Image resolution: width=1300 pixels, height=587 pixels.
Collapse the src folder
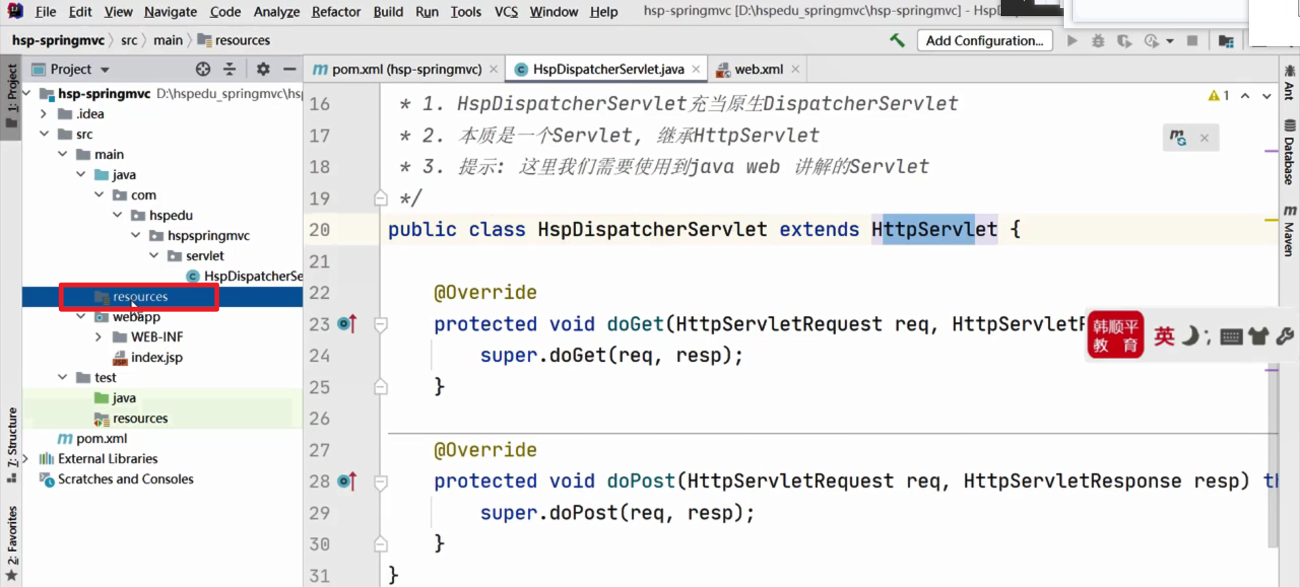(x=43, y=134)
